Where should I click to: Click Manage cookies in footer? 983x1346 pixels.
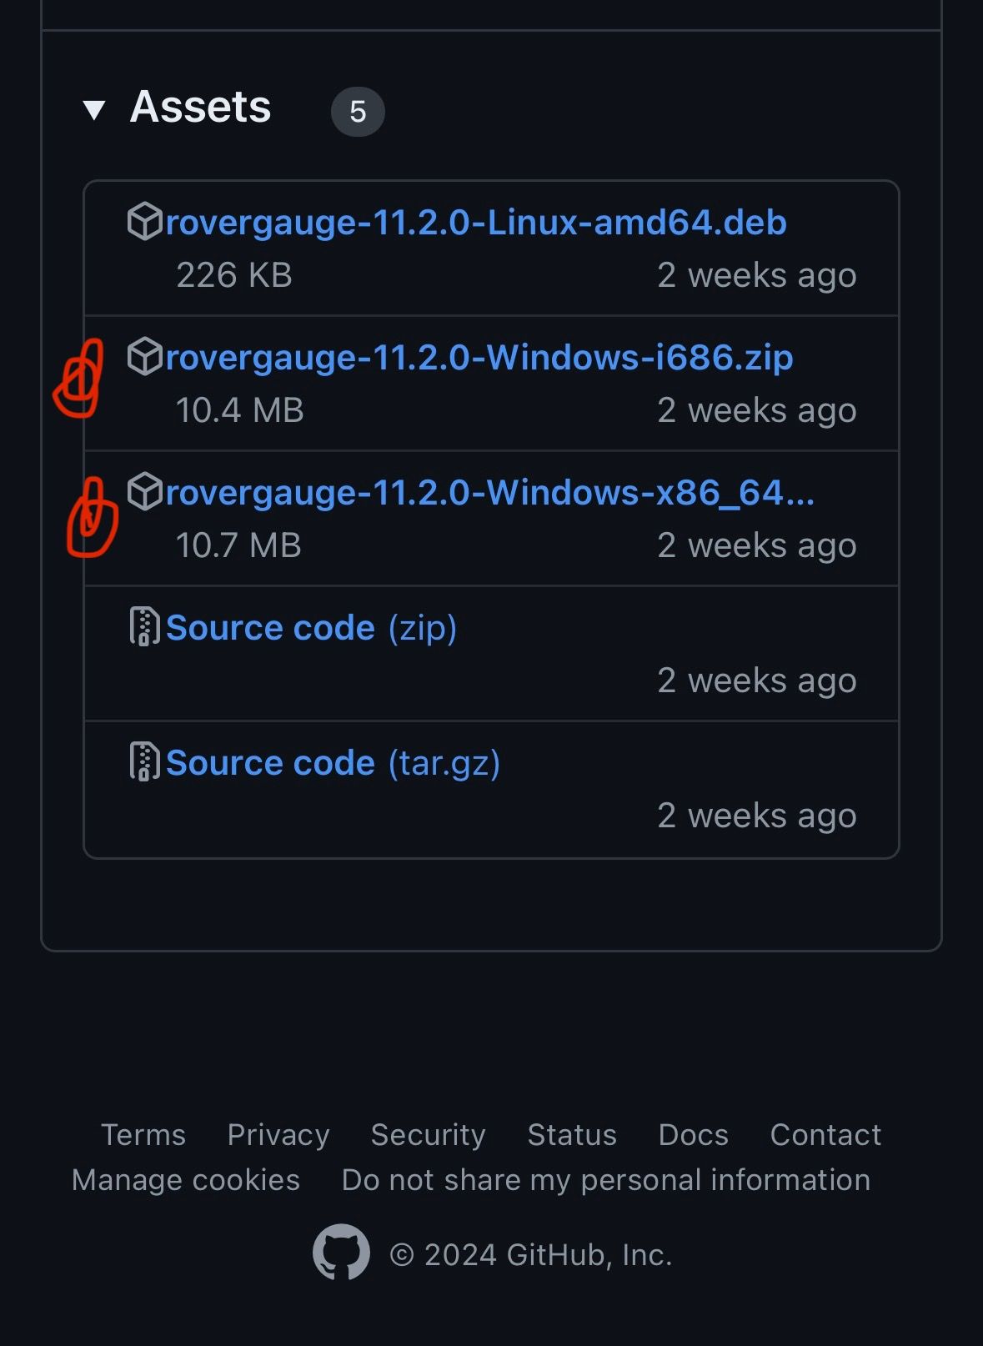186,1180
